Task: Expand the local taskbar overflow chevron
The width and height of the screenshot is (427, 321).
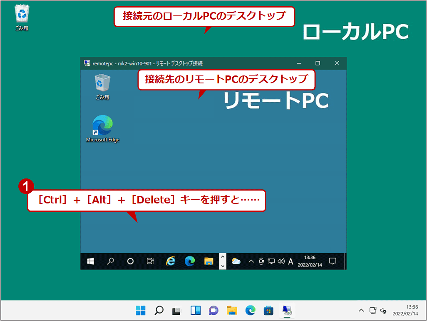Action: tap(361, 310)
